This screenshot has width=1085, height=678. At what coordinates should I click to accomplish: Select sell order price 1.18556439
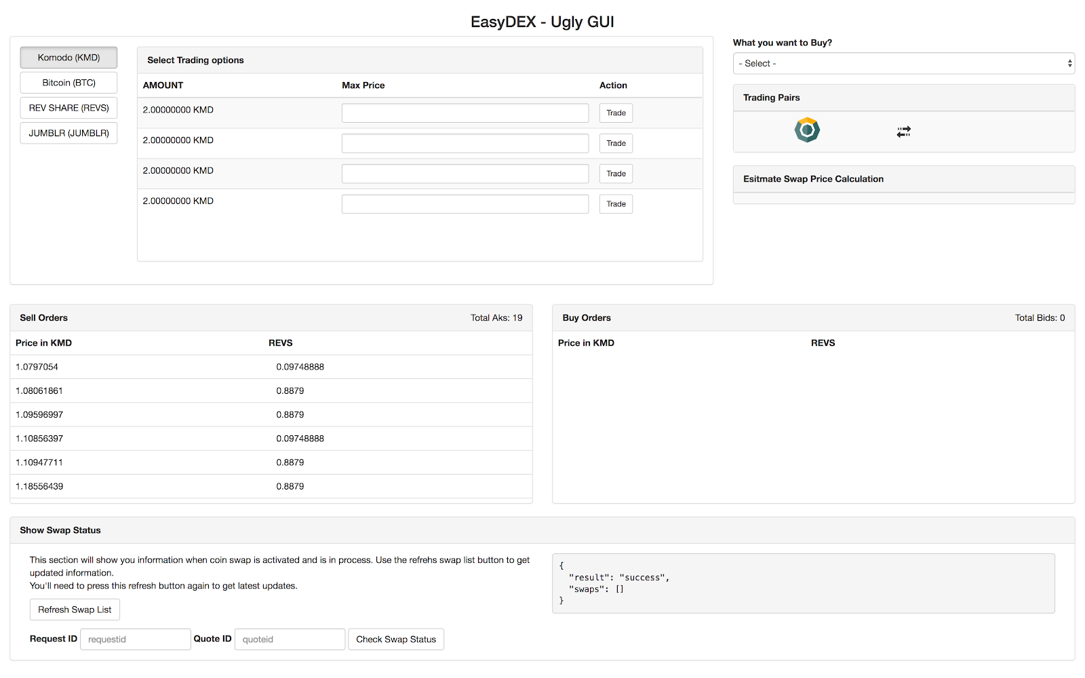(x=39, y=487)
